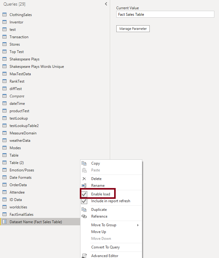Click the greyed Paste clipboard icon
The width and height of the screenshot is (219, 258).
coord(84,170)
